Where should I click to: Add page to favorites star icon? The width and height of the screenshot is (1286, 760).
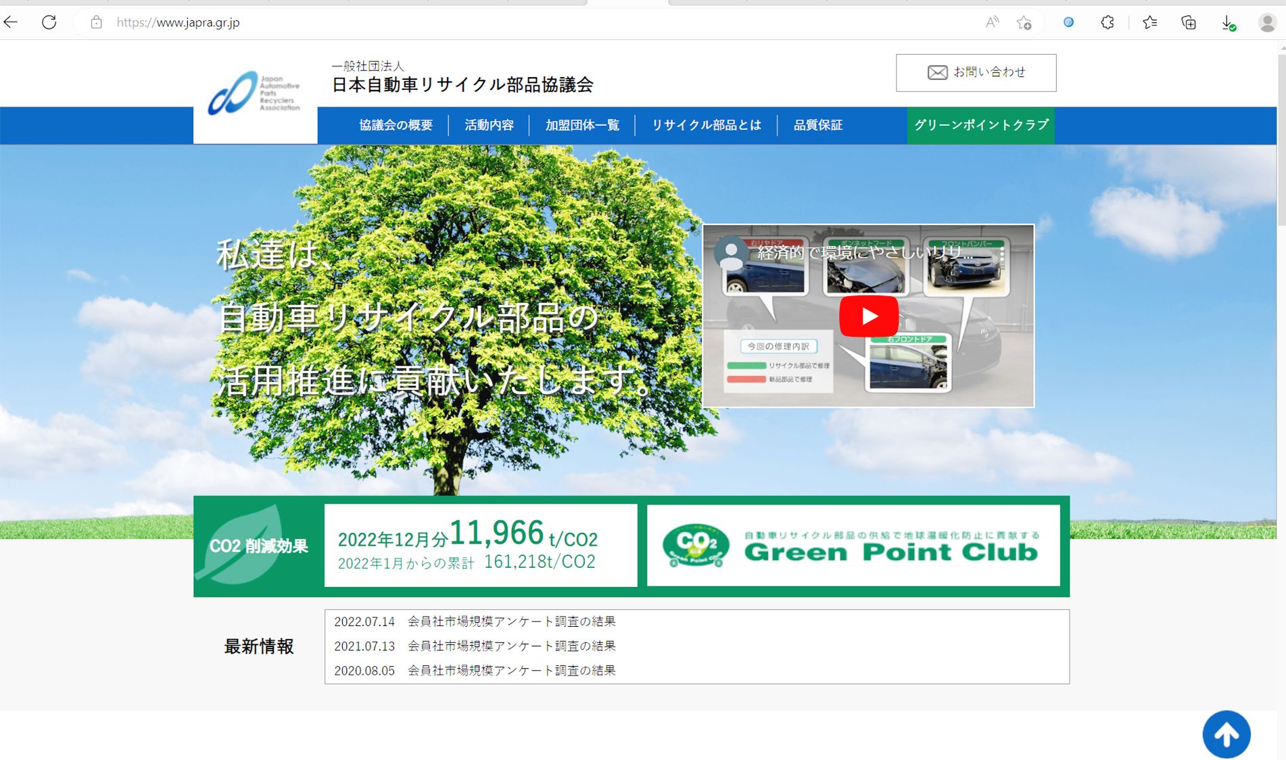pos(1024,23)
